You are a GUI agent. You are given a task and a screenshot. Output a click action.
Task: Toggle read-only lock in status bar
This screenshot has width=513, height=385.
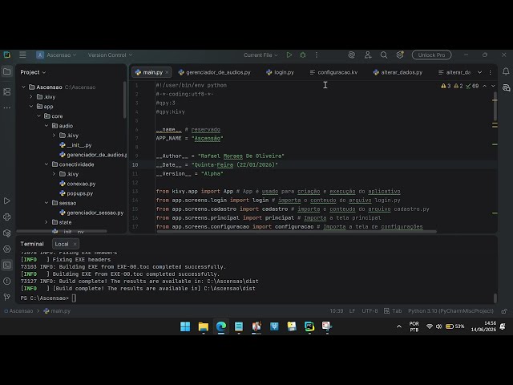tap(504, 311)
